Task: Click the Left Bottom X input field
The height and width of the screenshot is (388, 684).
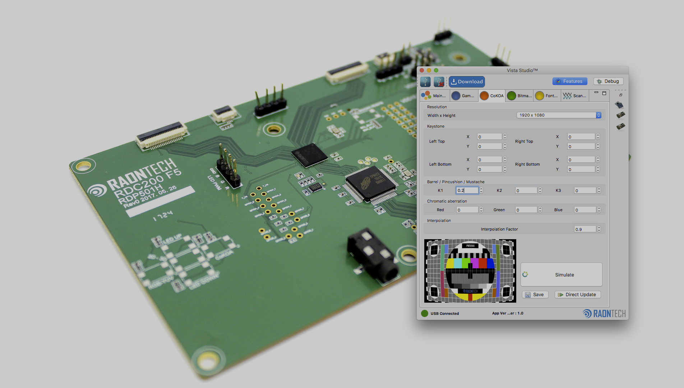Action: 489,160
